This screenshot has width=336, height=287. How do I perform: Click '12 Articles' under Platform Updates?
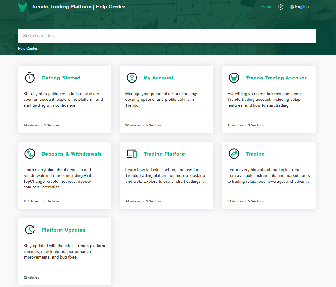[x=31, y=277]
